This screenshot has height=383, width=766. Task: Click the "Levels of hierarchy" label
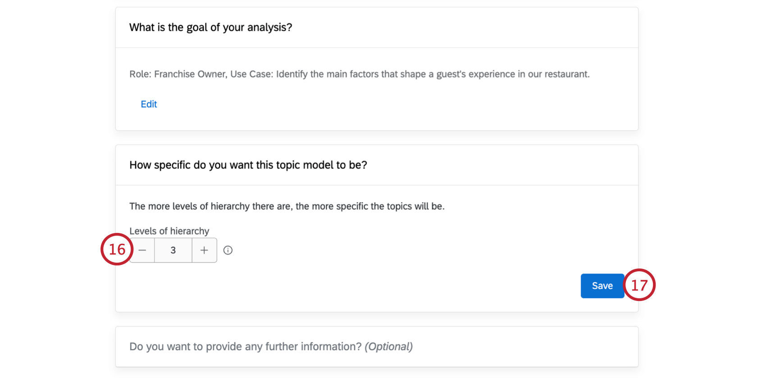coord(169,231)
